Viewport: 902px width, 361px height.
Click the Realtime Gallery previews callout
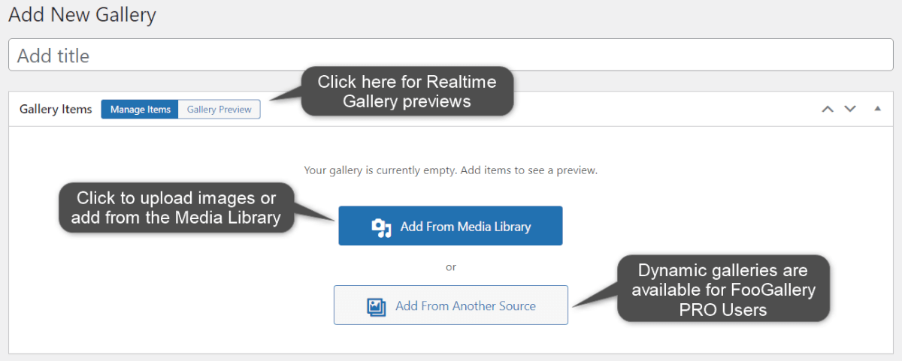[x=407, y=92]
